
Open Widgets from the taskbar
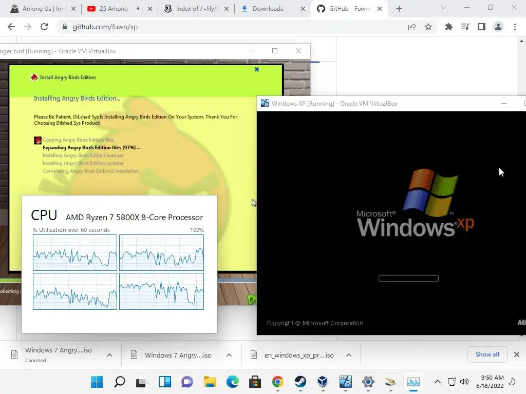[x=165, y=382]
